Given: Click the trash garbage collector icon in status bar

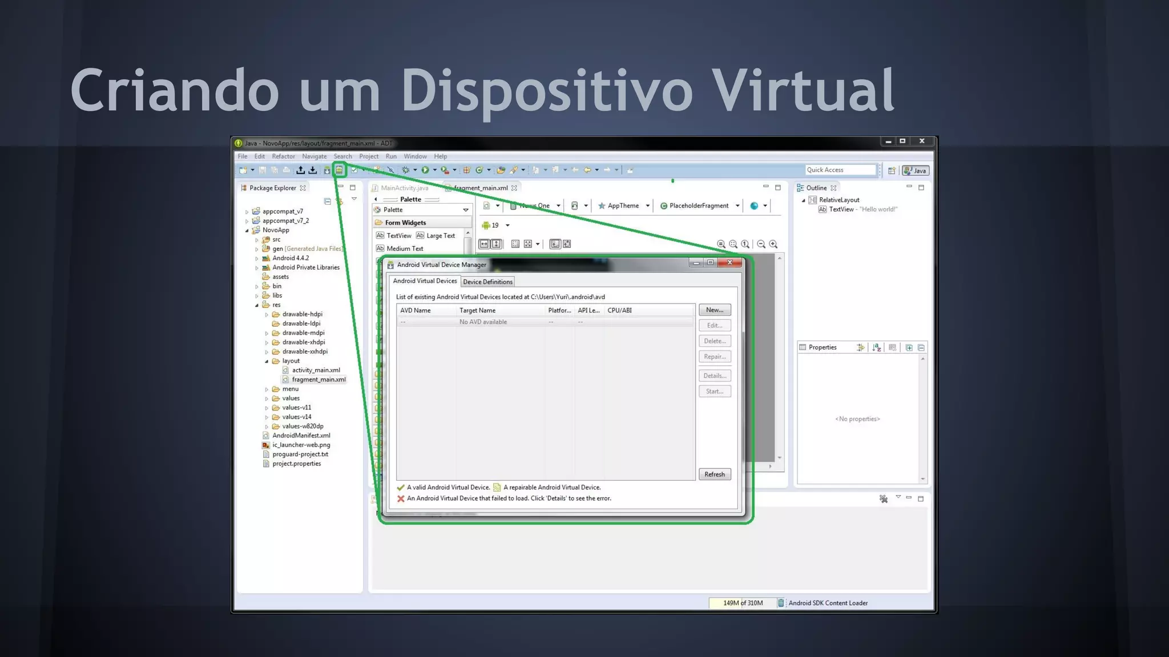Looking at the screenshot, I should (x=781, y=603).
